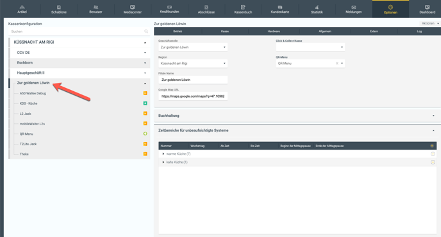This screenshot has width=441, height=237.
Task: Expand the warme Küche (7) row
Action: 163,154
